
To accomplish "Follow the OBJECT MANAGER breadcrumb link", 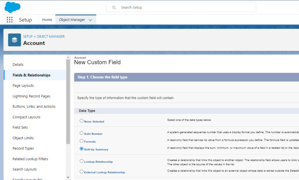I will (x=51, y=36).
